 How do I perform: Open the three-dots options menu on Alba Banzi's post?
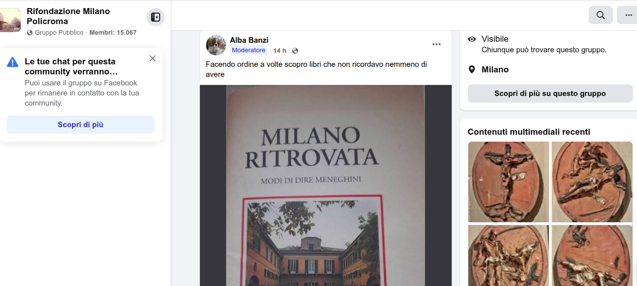tap(437, 44)
